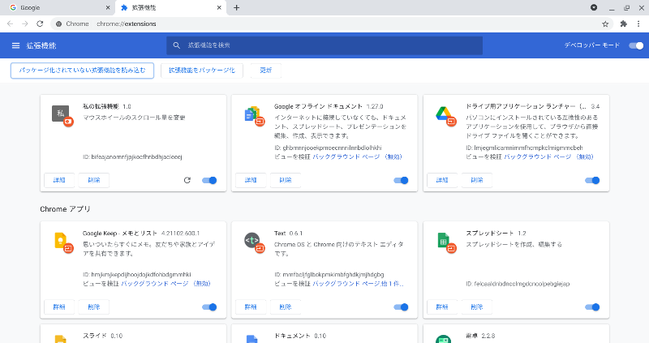Screen dimensions: 649x343
Task: Click パッケージ化されていない拡張機能を読み込む button
Action: tap(83, 71)
